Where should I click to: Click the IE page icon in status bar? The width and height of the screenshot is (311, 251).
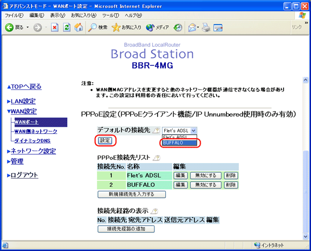(x=5, y=245)
